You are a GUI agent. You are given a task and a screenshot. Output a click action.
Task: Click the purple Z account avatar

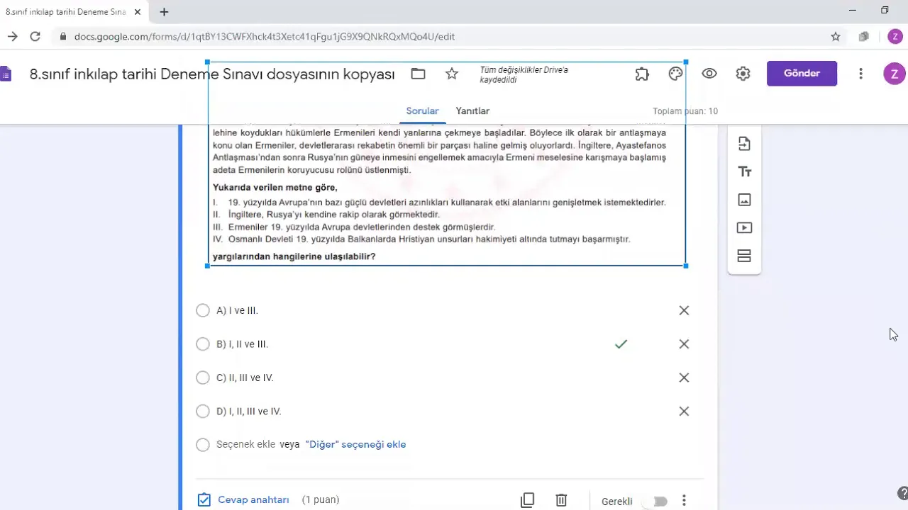pyautogui.click(x=894, y=74)
